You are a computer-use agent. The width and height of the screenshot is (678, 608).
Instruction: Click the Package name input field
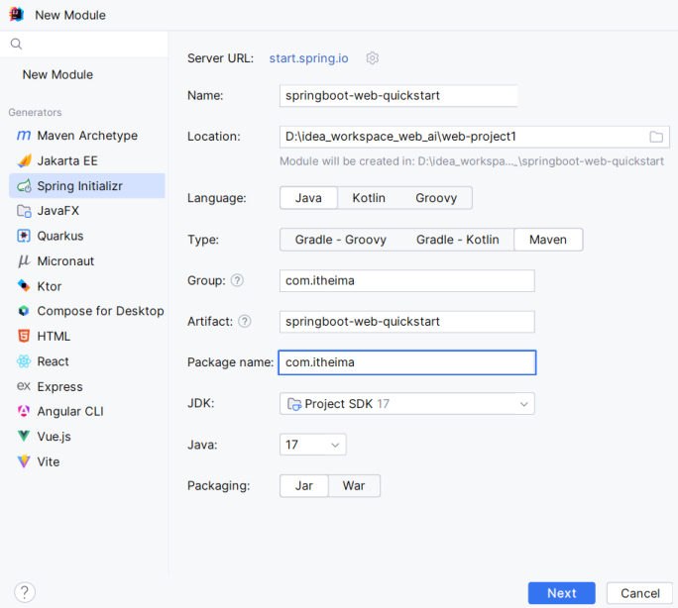coord(406,362)
